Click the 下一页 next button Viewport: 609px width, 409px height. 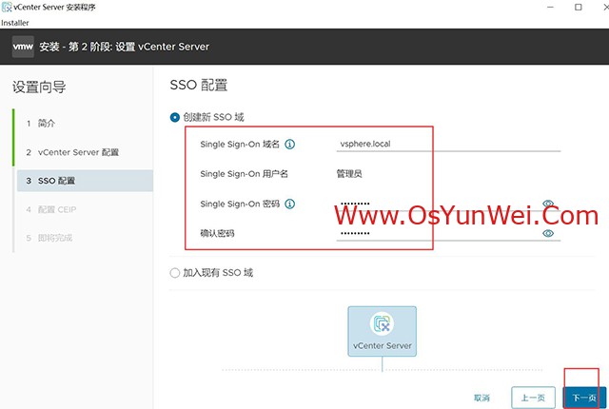point(584,398)
